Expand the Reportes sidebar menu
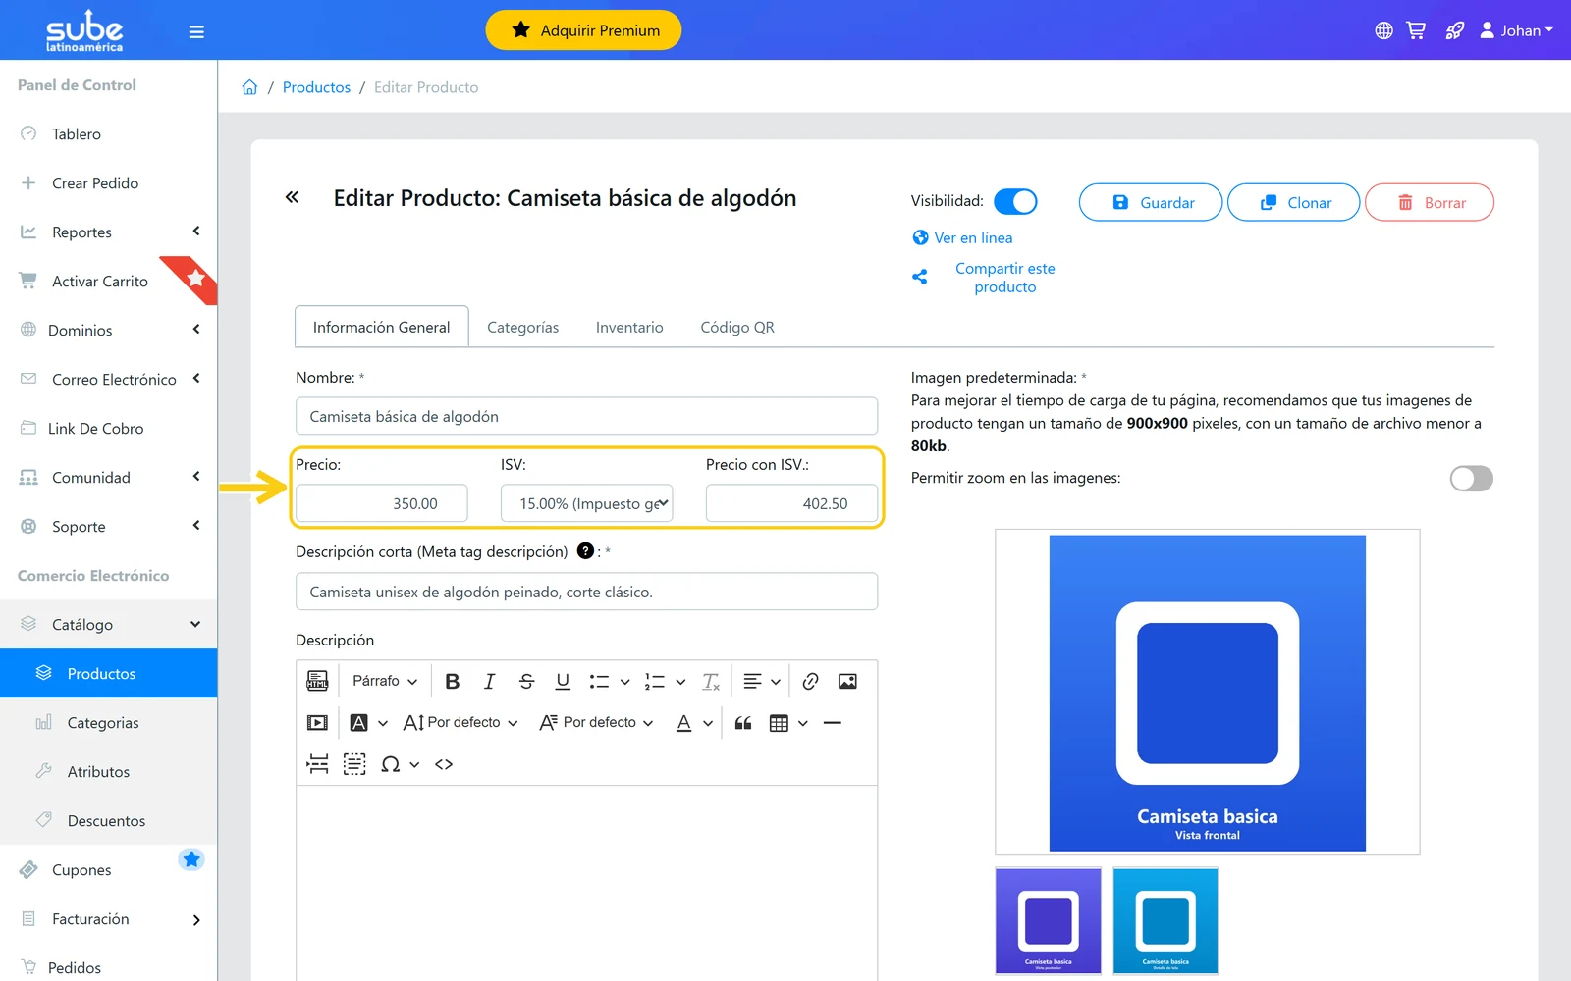Viewport: 1571px width, 981px height. 108,232
